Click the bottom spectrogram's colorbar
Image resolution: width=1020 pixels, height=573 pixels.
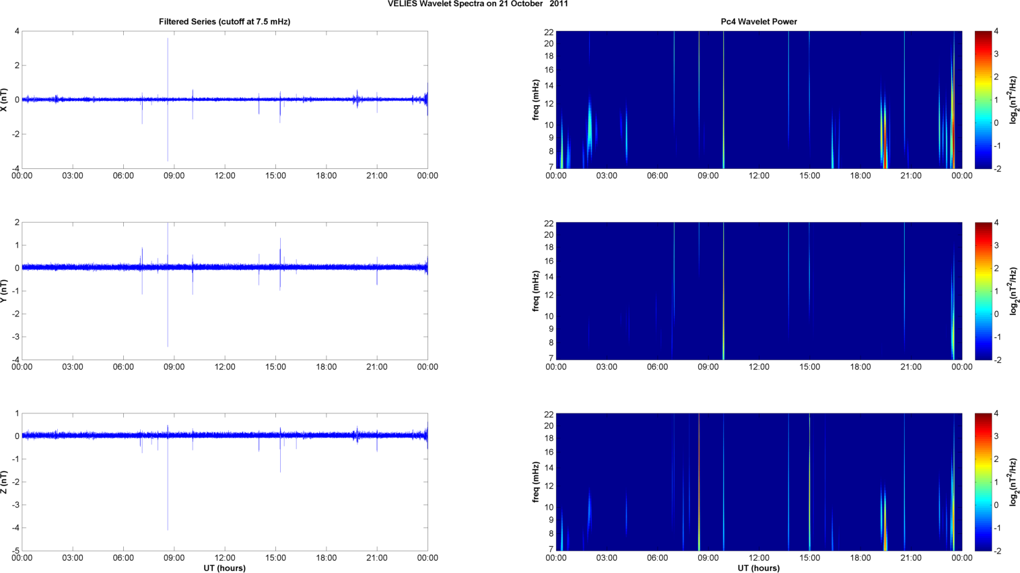coord(983,482)
